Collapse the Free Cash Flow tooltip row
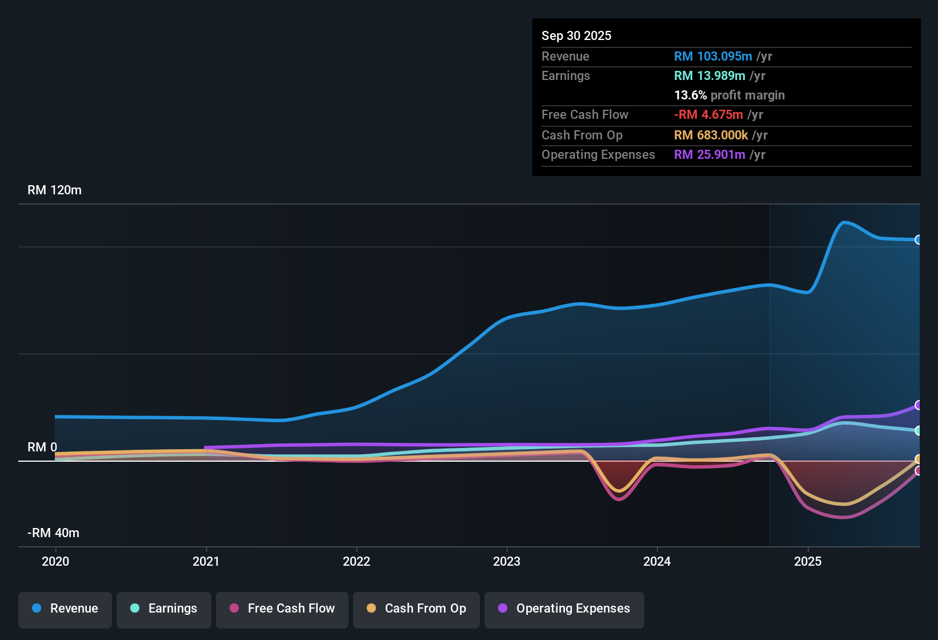This screenshot has width=938, height=640. [x=585, y=115]
